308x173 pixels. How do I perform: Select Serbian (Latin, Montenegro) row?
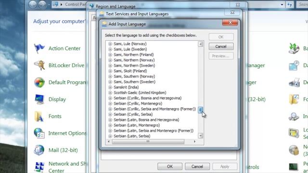[137, 125]
